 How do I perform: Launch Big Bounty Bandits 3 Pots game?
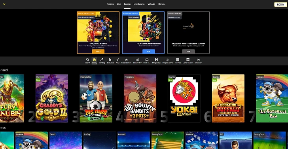(x=140, y=98)
